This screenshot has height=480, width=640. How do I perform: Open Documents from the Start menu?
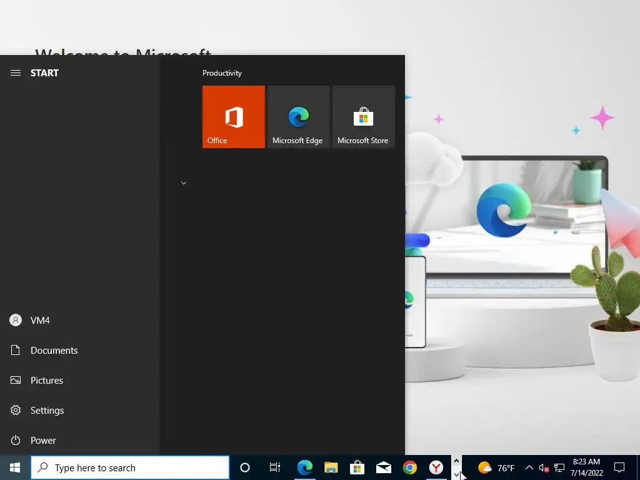coord(79,350)
